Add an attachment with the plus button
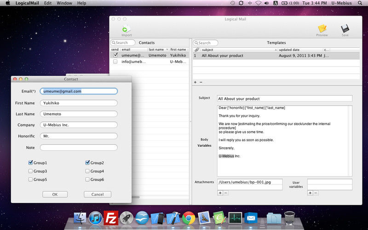 [220, 193]
